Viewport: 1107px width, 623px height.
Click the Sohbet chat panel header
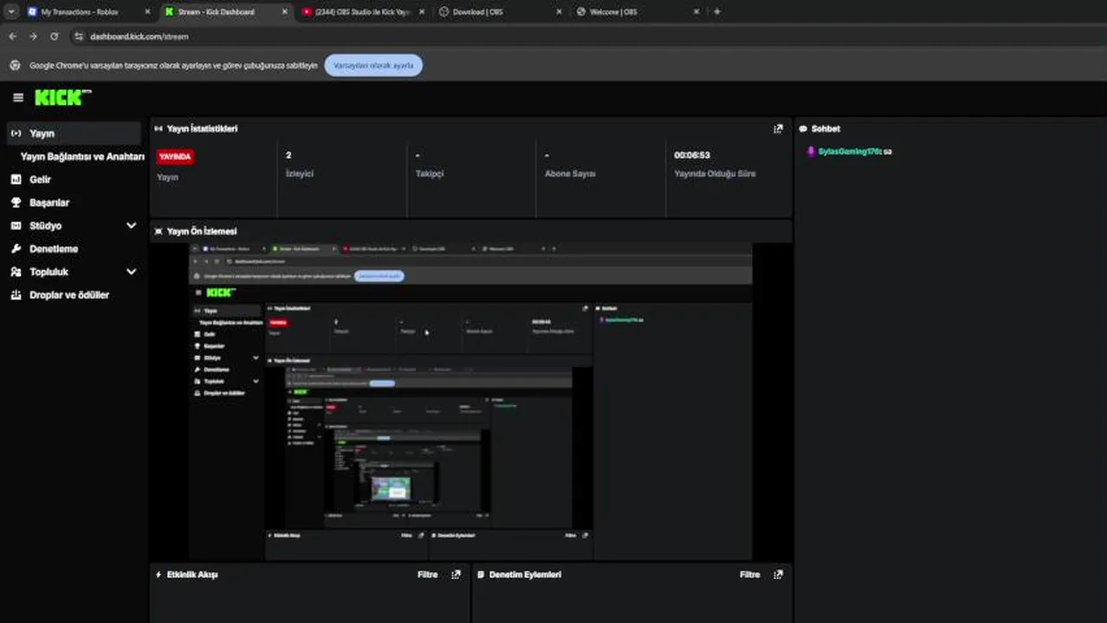point(825,129)
